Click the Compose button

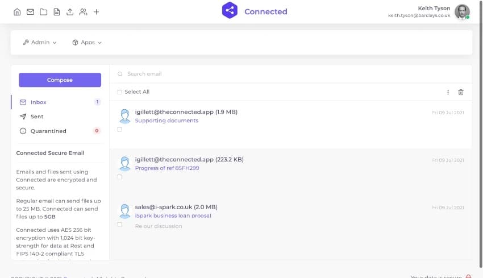click(60, 80)
